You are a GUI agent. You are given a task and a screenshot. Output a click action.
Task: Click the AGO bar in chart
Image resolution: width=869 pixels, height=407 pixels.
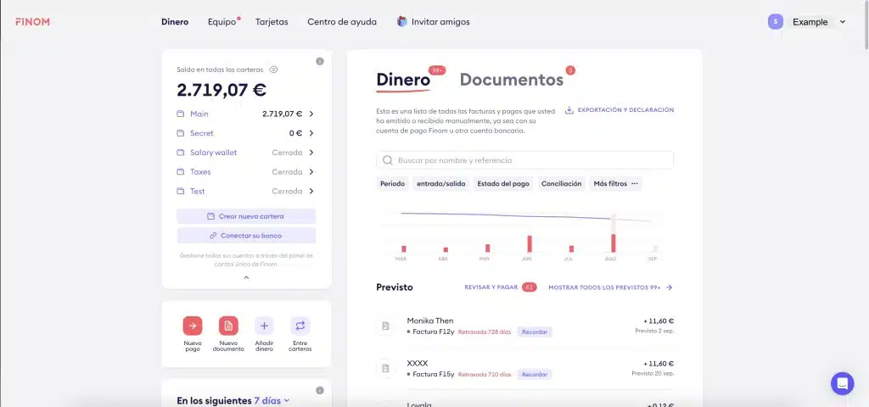click(x=614, y=243)
